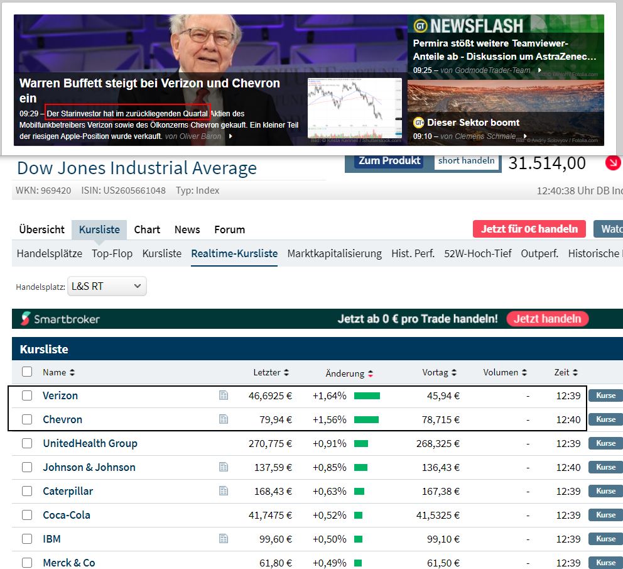Open 'Warren Buffett steigt bei Verizon und Chevron ein' headline
Screen dimensions: 623x569
coord(150,91)
